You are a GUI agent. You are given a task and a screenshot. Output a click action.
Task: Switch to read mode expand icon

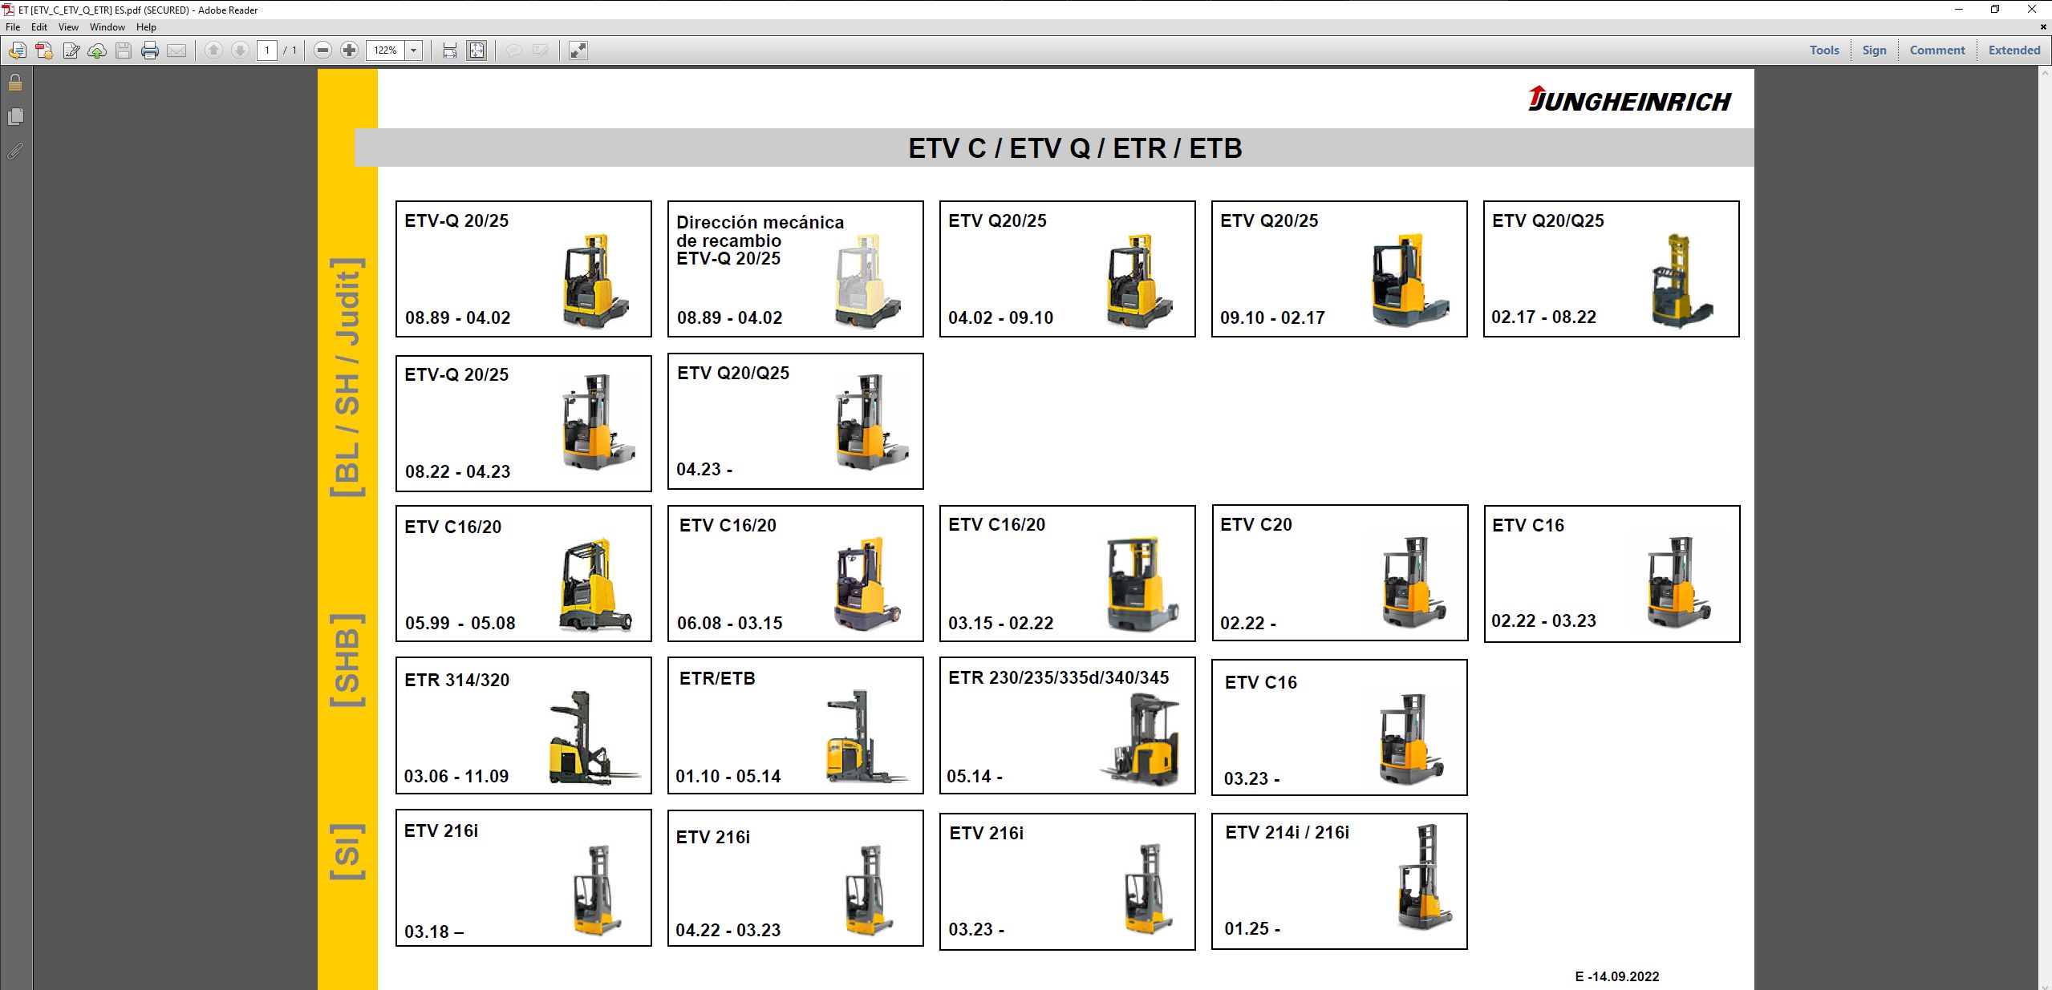578,51
